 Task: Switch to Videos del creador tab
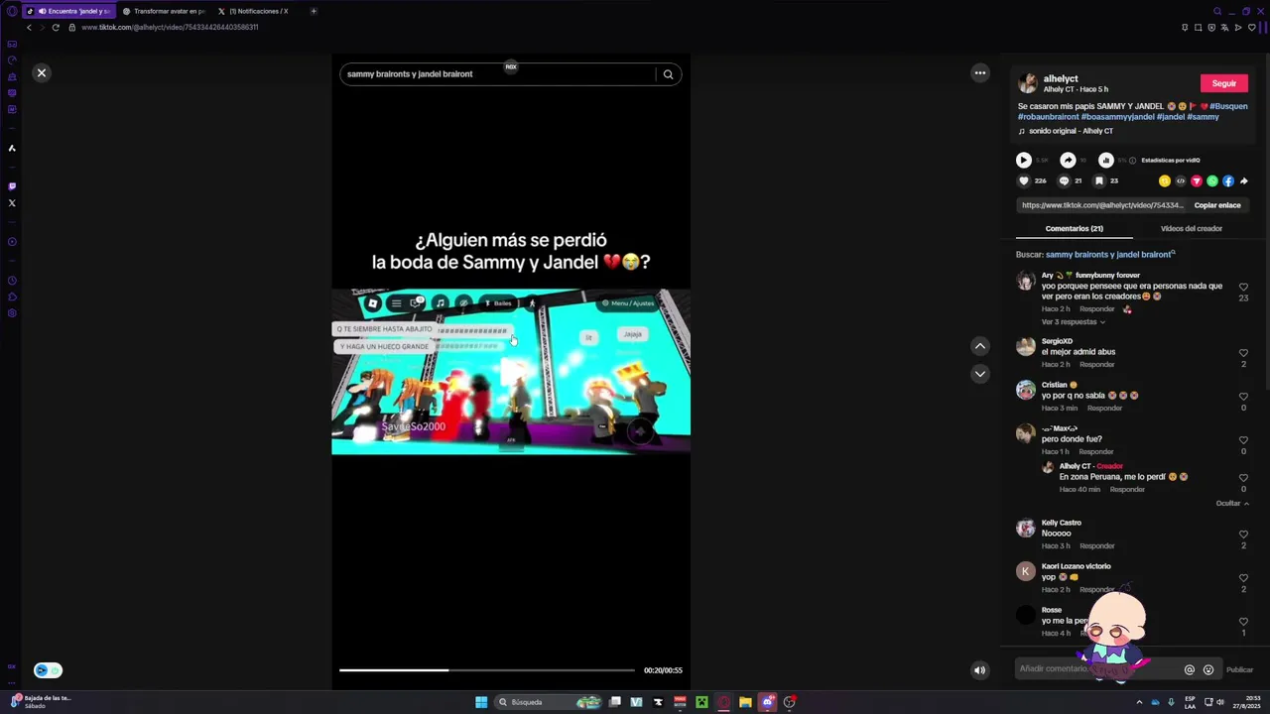click(1192, 229)
